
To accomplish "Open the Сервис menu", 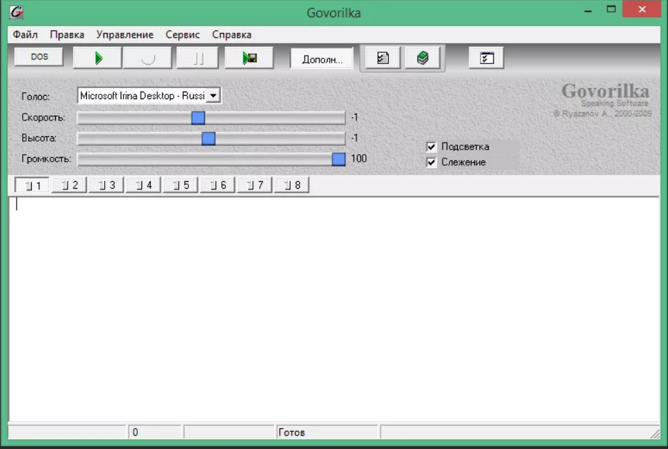I will pos(182,34).
